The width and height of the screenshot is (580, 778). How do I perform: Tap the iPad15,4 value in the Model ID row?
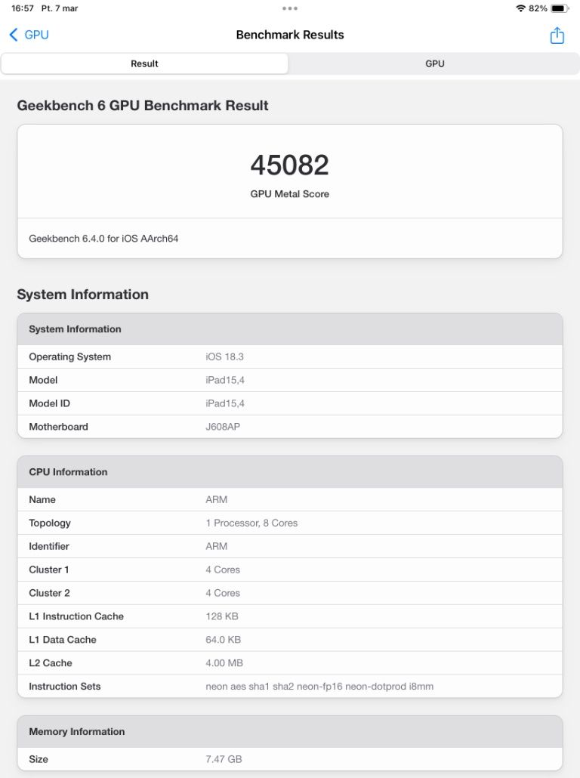point(225,403)
